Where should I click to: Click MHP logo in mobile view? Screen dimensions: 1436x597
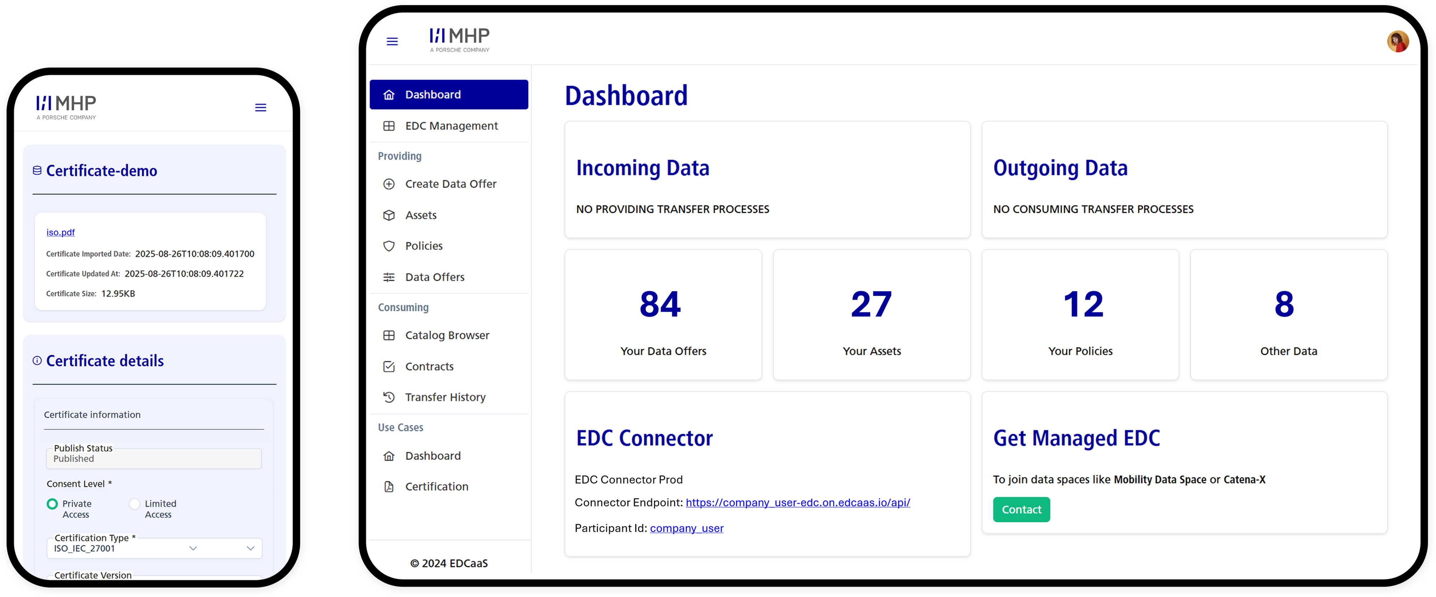click(66, 108)
